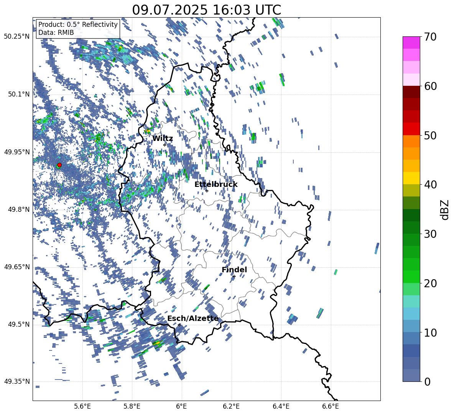Click the 5.6°E longitude tick label
The height and width of the screenshot is (414, 454).
click(82, 407)
